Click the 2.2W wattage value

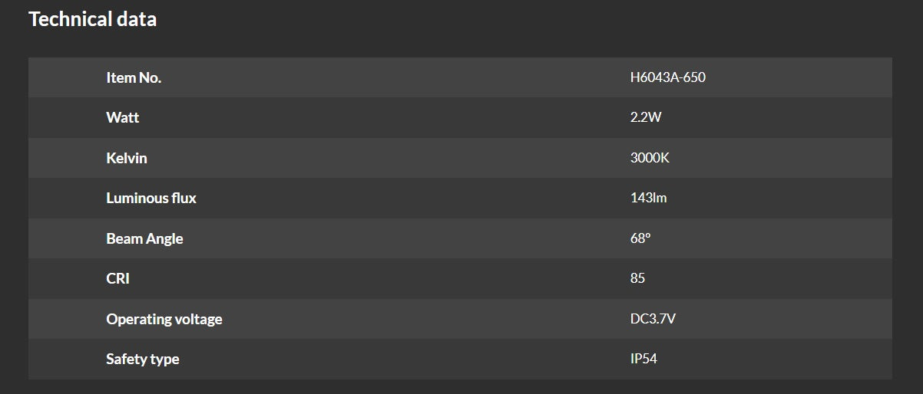[x=645, y=118]
